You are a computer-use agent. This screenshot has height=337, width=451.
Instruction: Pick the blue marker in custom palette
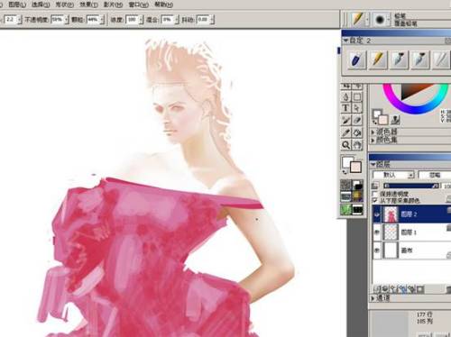coord(357,59)
